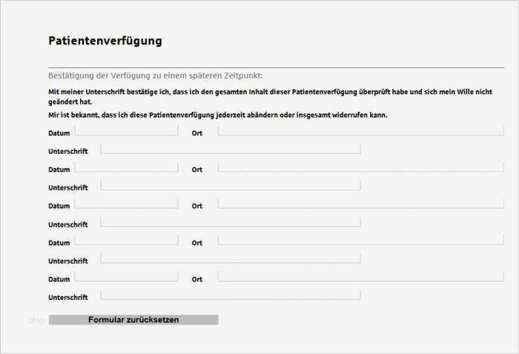Image resolution: width=519 pixels, height=354 pixels.
Task: Click the third Datum input field
Action: tap(126, 204)
